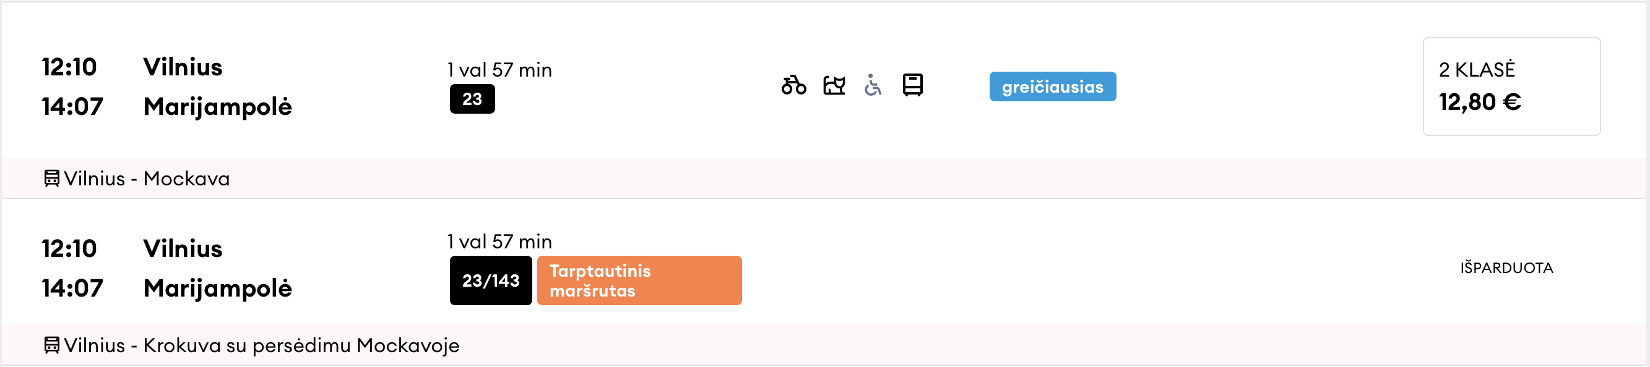
Task: Click train number 23 badge
Action: [472, 99]
